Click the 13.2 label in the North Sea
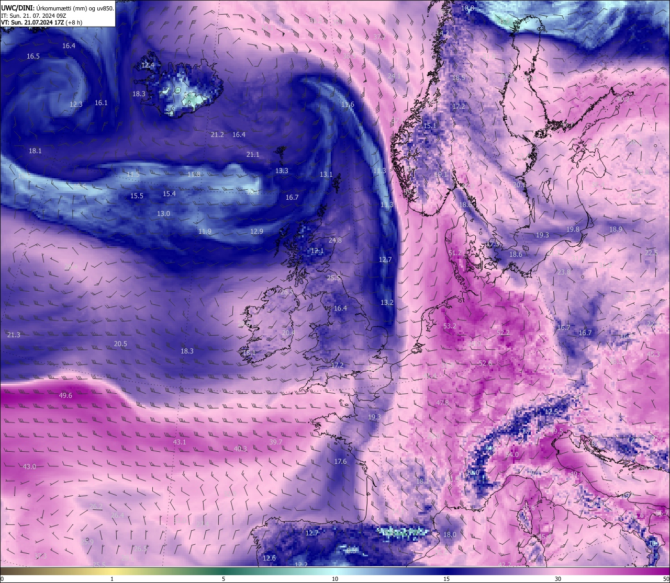Screen dimensions: 670x583 click(x=387, y=302)
